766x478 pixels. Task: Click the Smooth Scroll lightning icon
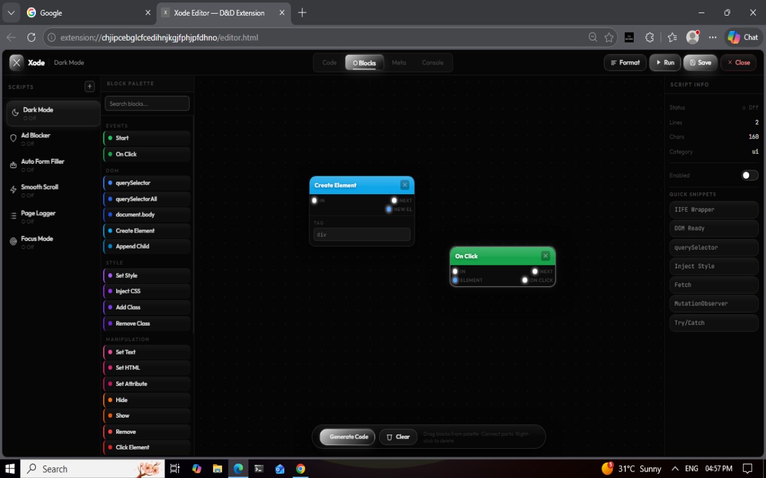coord(14,190)
